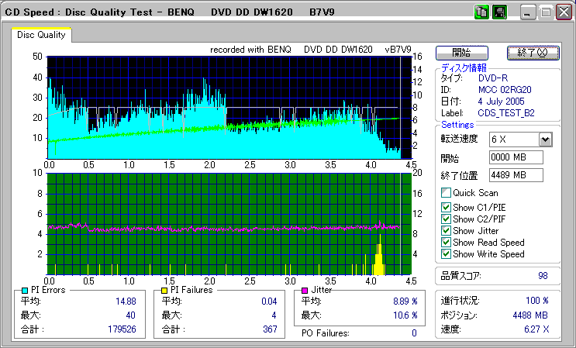This screenshot has width=576, height=348.
Task: Uncheck the Show C2/PIF option
Action: pyautogui.click(x=446, y=219)
